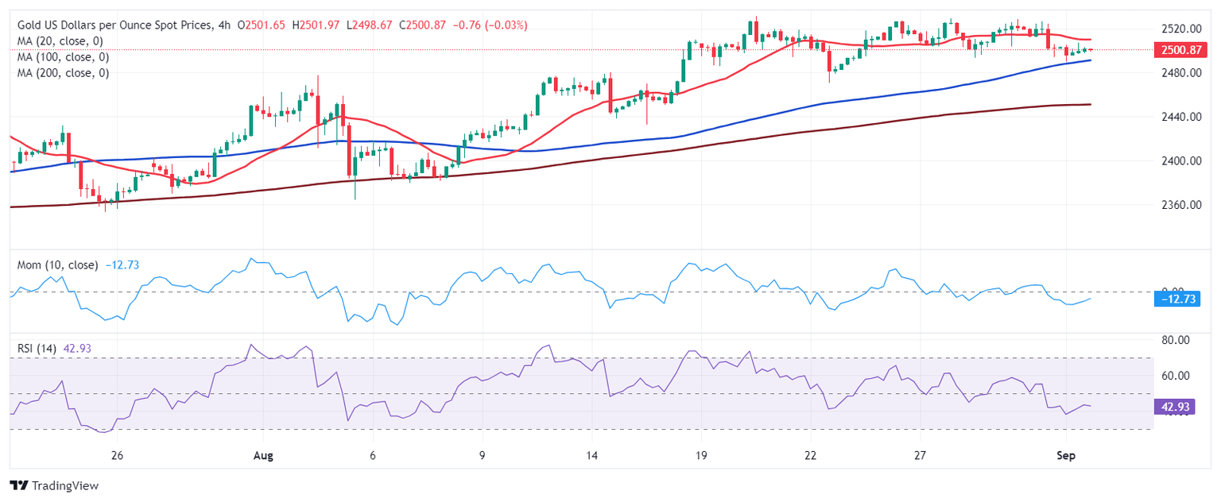
Task: Click the Sep date label on time axis
Action: (1065, 457)
